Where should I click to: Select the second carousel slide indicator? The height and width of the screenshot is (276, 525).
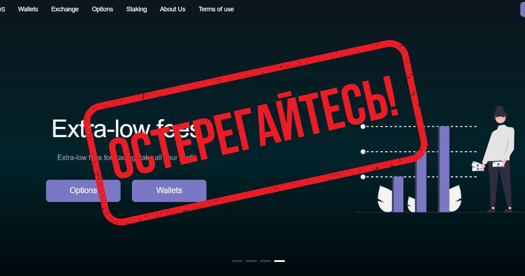pos(251,261)
